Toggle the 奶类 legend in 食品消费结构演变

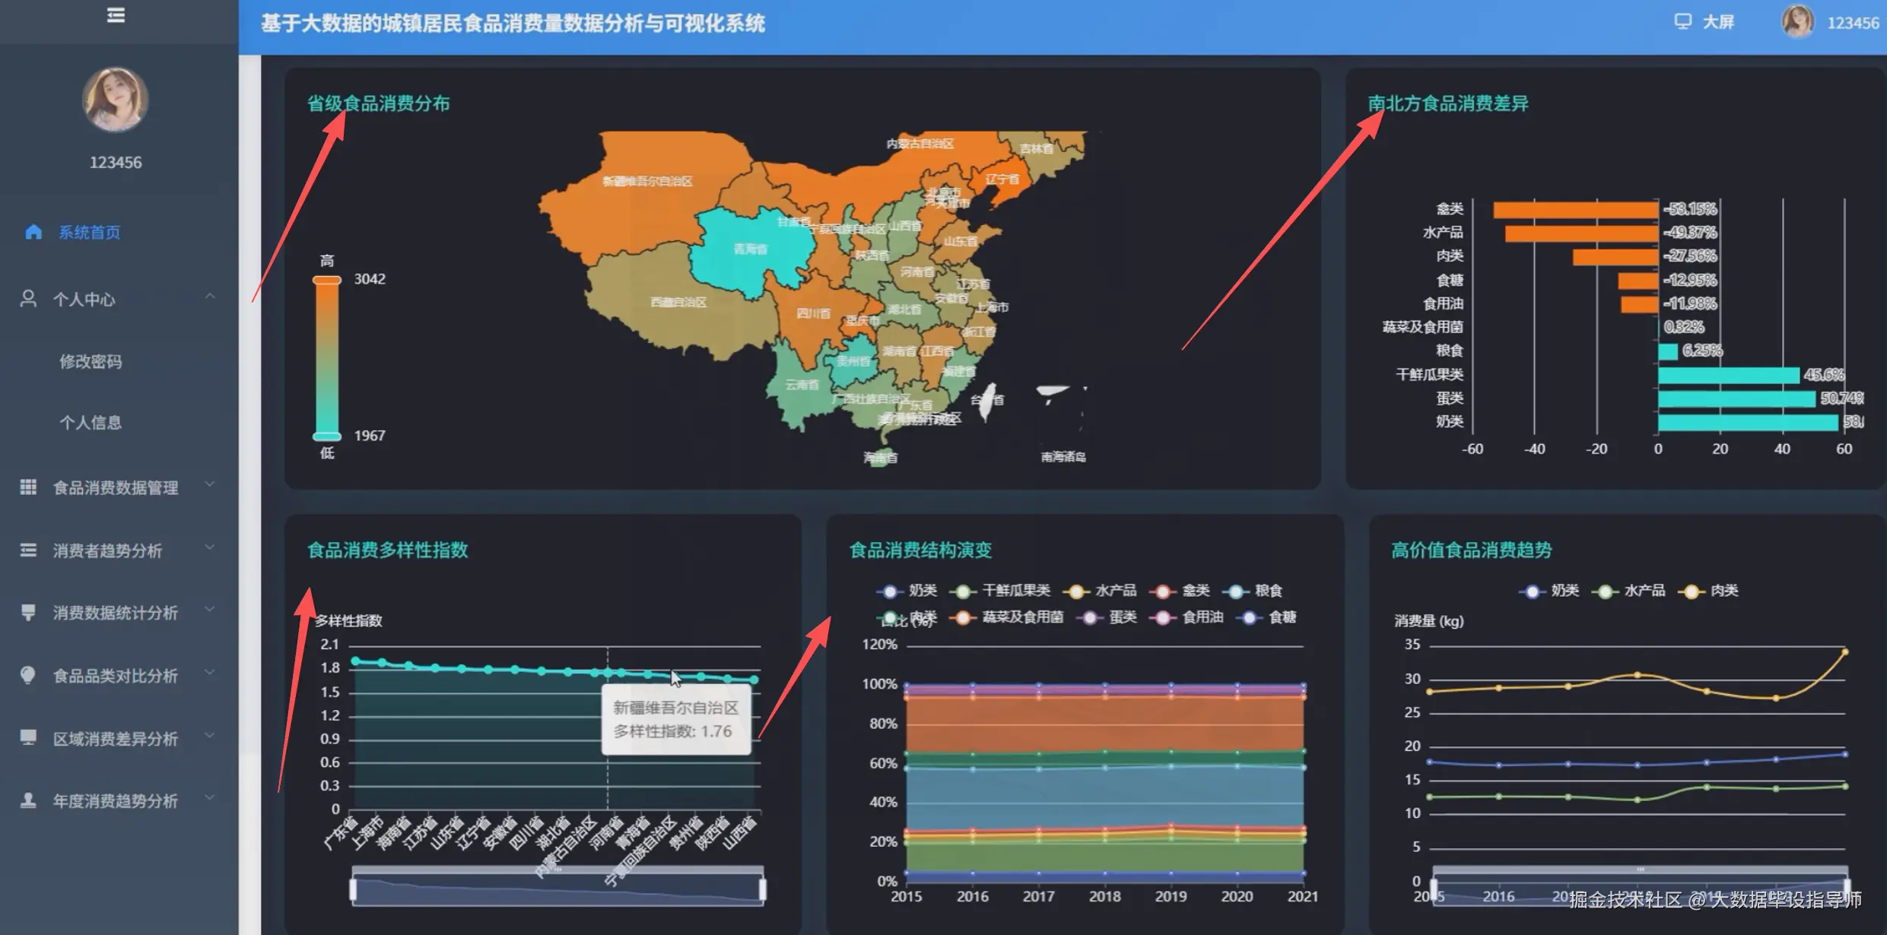tap(913, 591)
